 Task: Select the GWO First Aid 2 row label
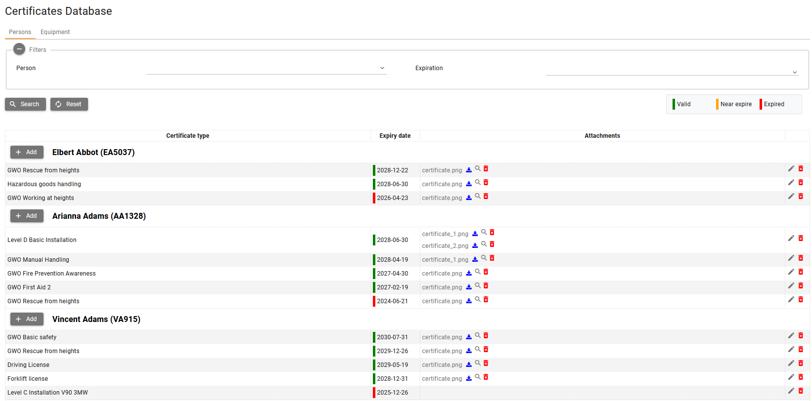[29, 287]
